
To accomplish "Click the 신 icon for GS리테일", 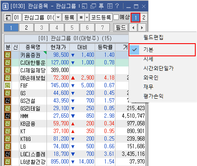I will (x=8, y=108).
